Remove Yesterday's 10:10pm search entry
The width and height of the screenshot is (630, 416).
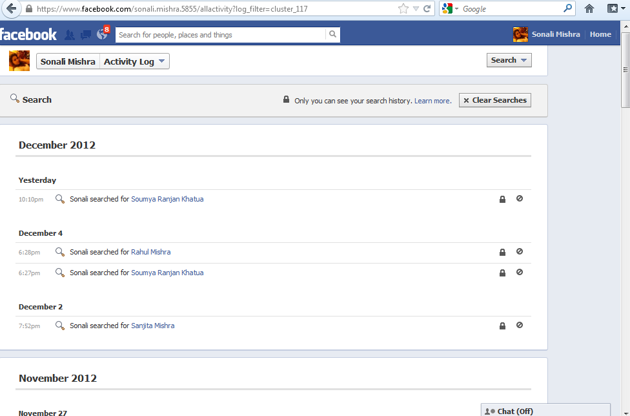(520, 198)
